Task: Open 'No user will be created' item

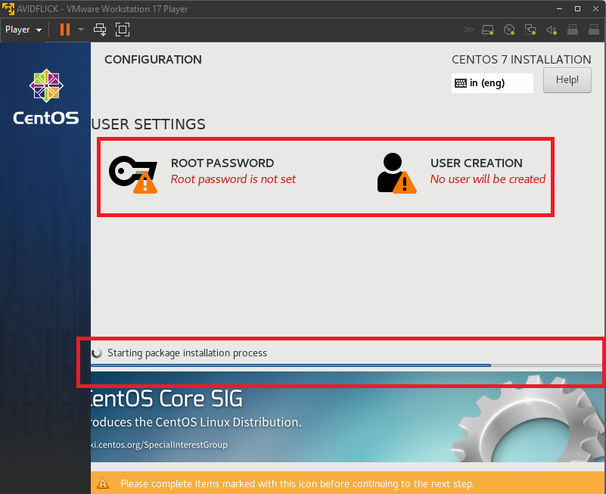Action: [x=487, y=179]
